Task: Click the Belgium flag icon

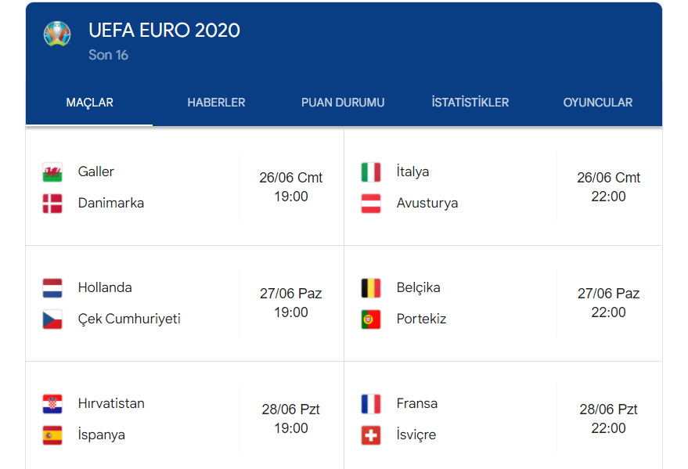Action: [x=371, y=288]
